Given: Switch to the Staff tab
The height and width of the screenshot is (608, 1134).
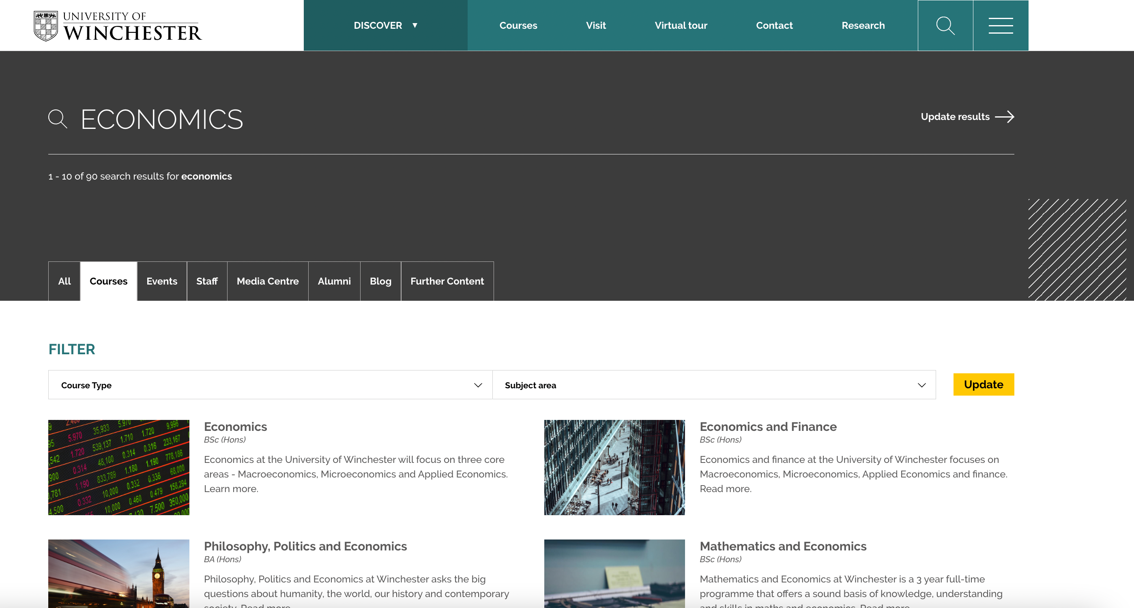Looking at the screenshot, I should 207,281.
